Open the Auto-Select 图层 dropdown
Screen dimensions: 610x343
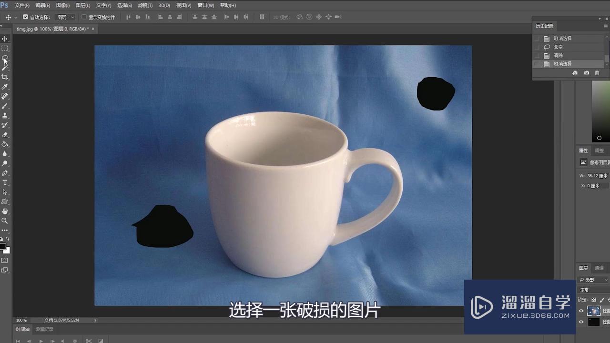point(65,17)
